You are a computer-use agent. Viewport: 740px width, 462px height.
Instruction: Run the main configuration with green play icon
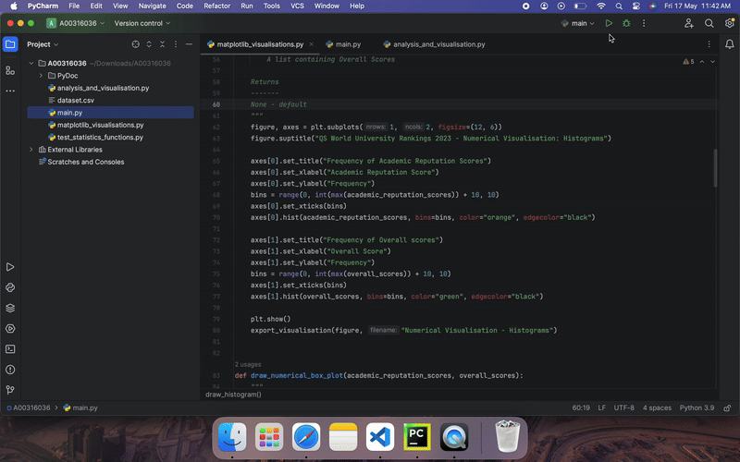pos(609,23)
